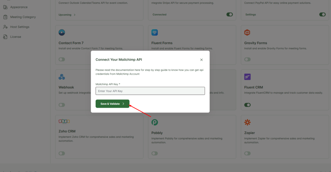Click the Fluent Forms title
The height and width of the screenshot is (172, 331).
point(162,43)
